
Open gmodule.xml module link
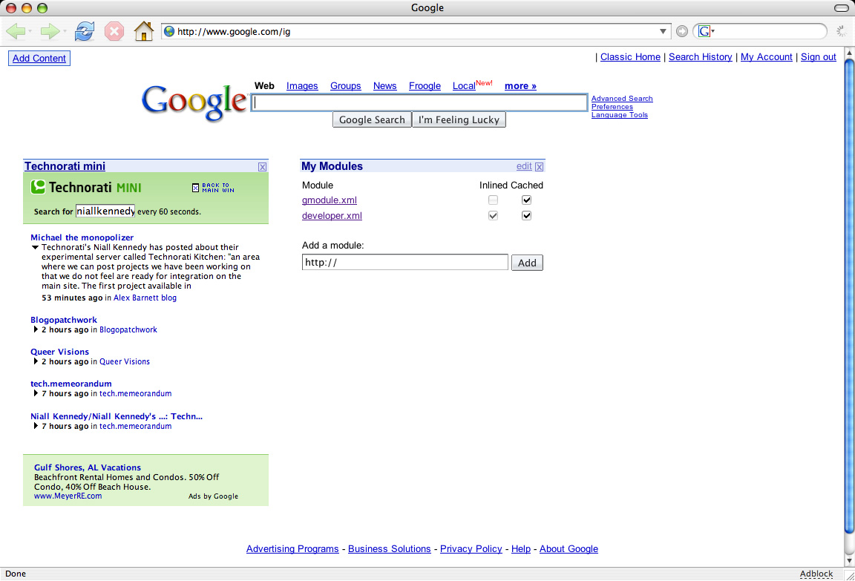tap(330, 200)
